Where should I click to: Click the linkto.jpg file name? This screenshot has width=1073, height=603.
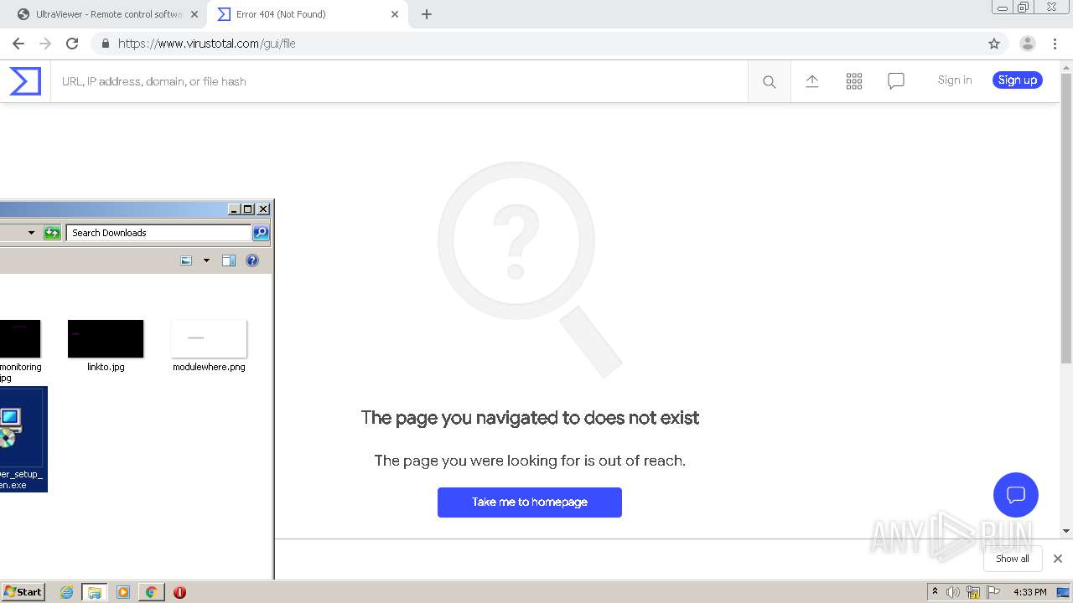pos(106,367)
